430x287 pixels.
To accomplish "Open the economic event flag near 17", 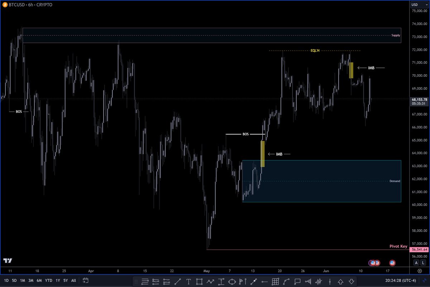I will tap(392, 263).
